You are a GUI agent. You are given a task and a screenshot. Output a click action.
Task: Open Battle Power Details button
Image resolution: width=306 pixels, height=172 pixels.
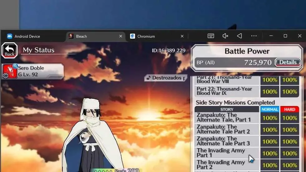click(x=288, y=62)
